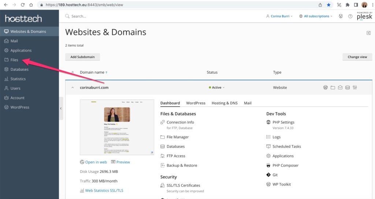Open folder icon in corinaburri.com row
The image size is (375, 199).
tap(333, 88)
